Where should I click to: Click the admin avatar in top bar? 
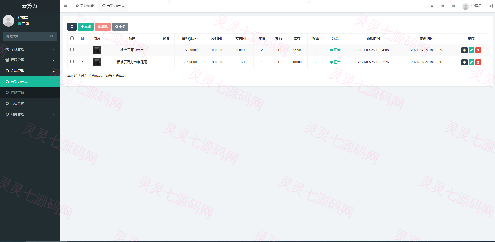click(466, 6)
